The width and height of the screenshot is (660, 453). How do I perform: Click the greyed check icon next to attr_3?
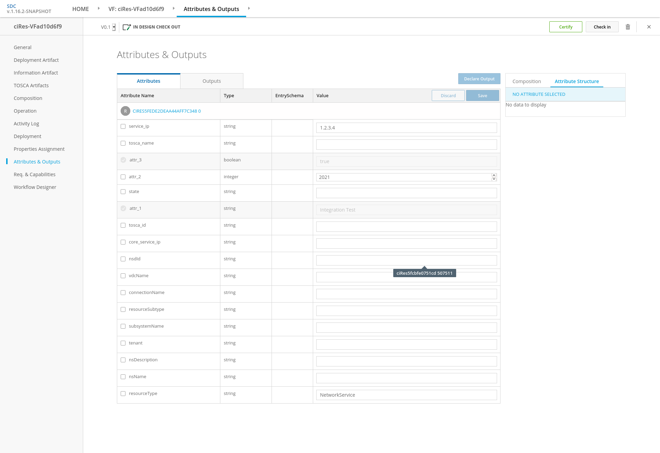(123, 160)
